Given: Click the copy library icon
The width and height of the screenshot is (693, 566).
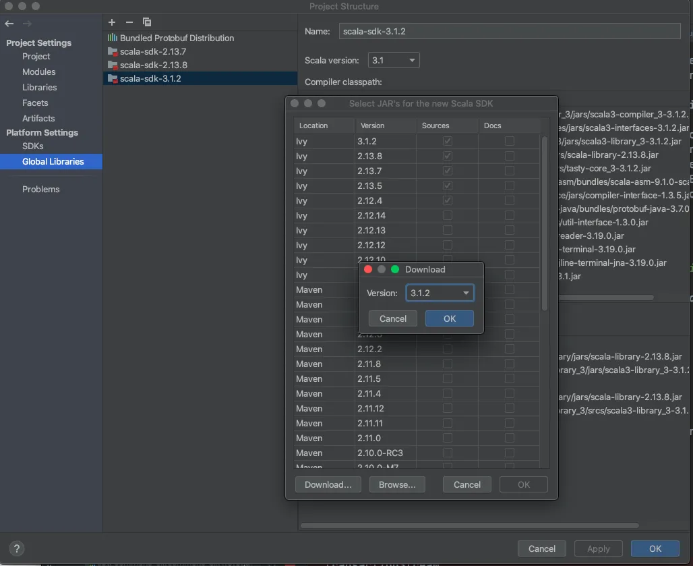Looking at the screenshot, I should 147,22.
